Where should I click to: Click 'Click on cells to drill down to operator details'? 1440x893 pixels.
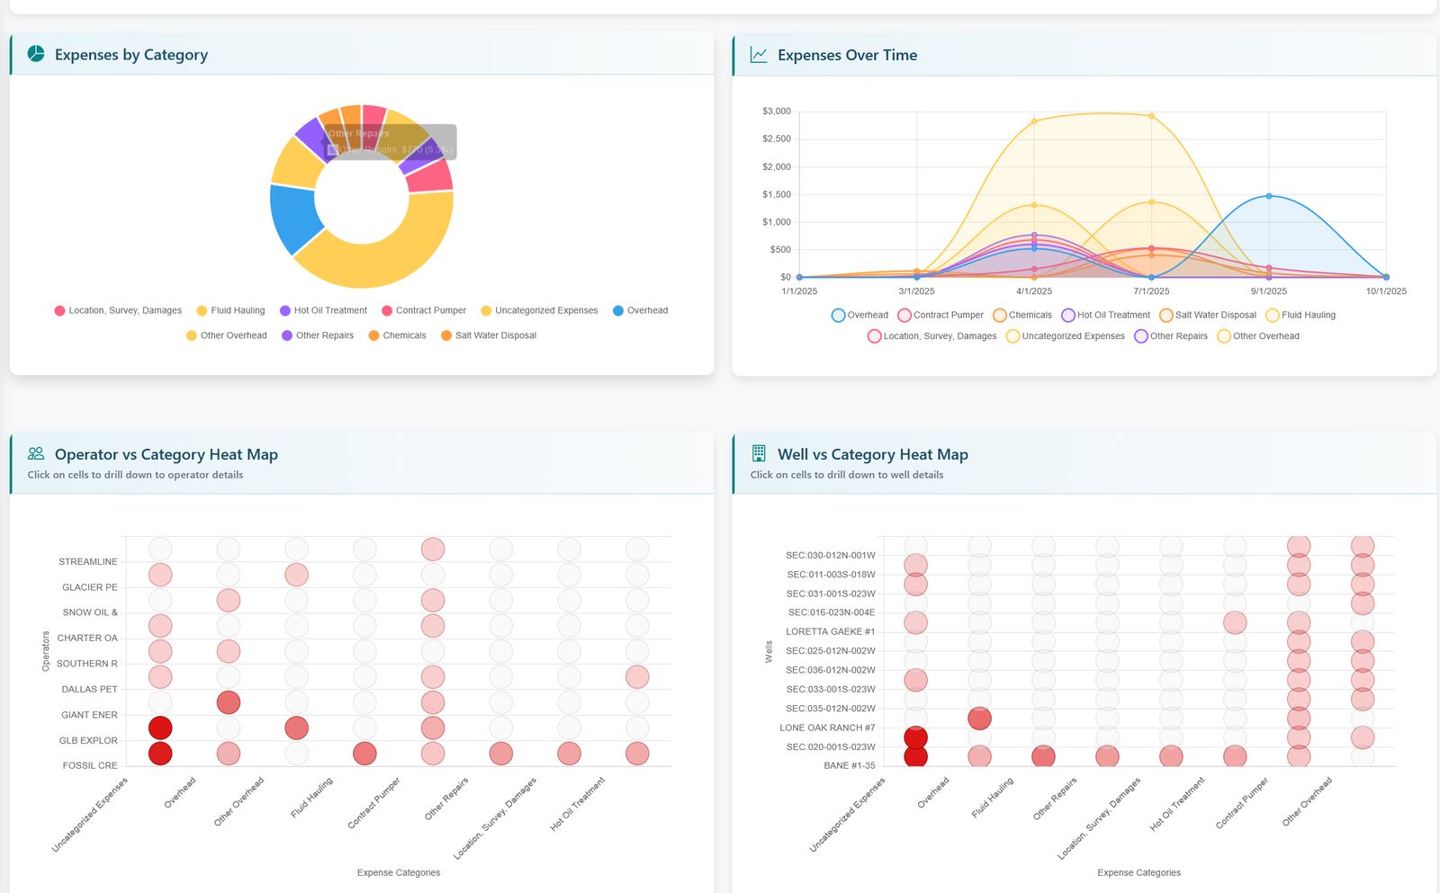tap(135, 475)
